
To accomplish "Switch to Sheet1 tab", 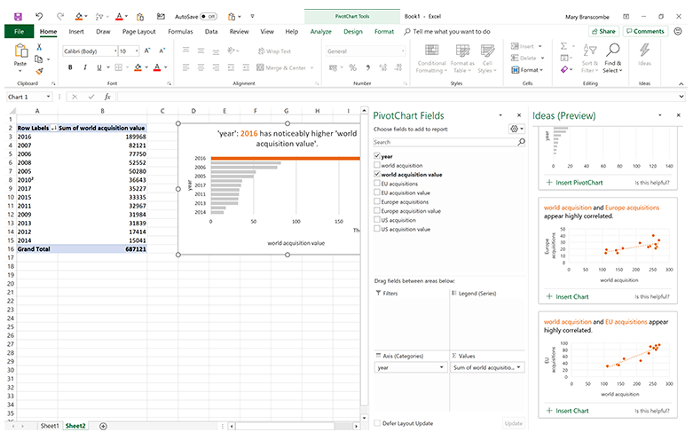I will (x=50, y=426).
